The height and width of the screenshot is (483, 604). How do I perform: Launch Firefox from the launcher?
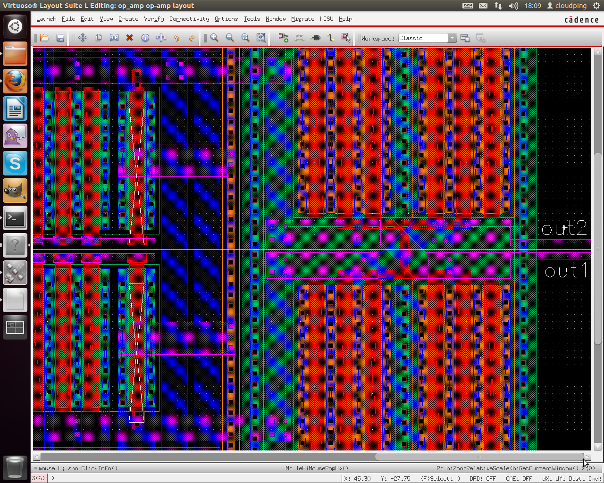[x=15, y=81]
